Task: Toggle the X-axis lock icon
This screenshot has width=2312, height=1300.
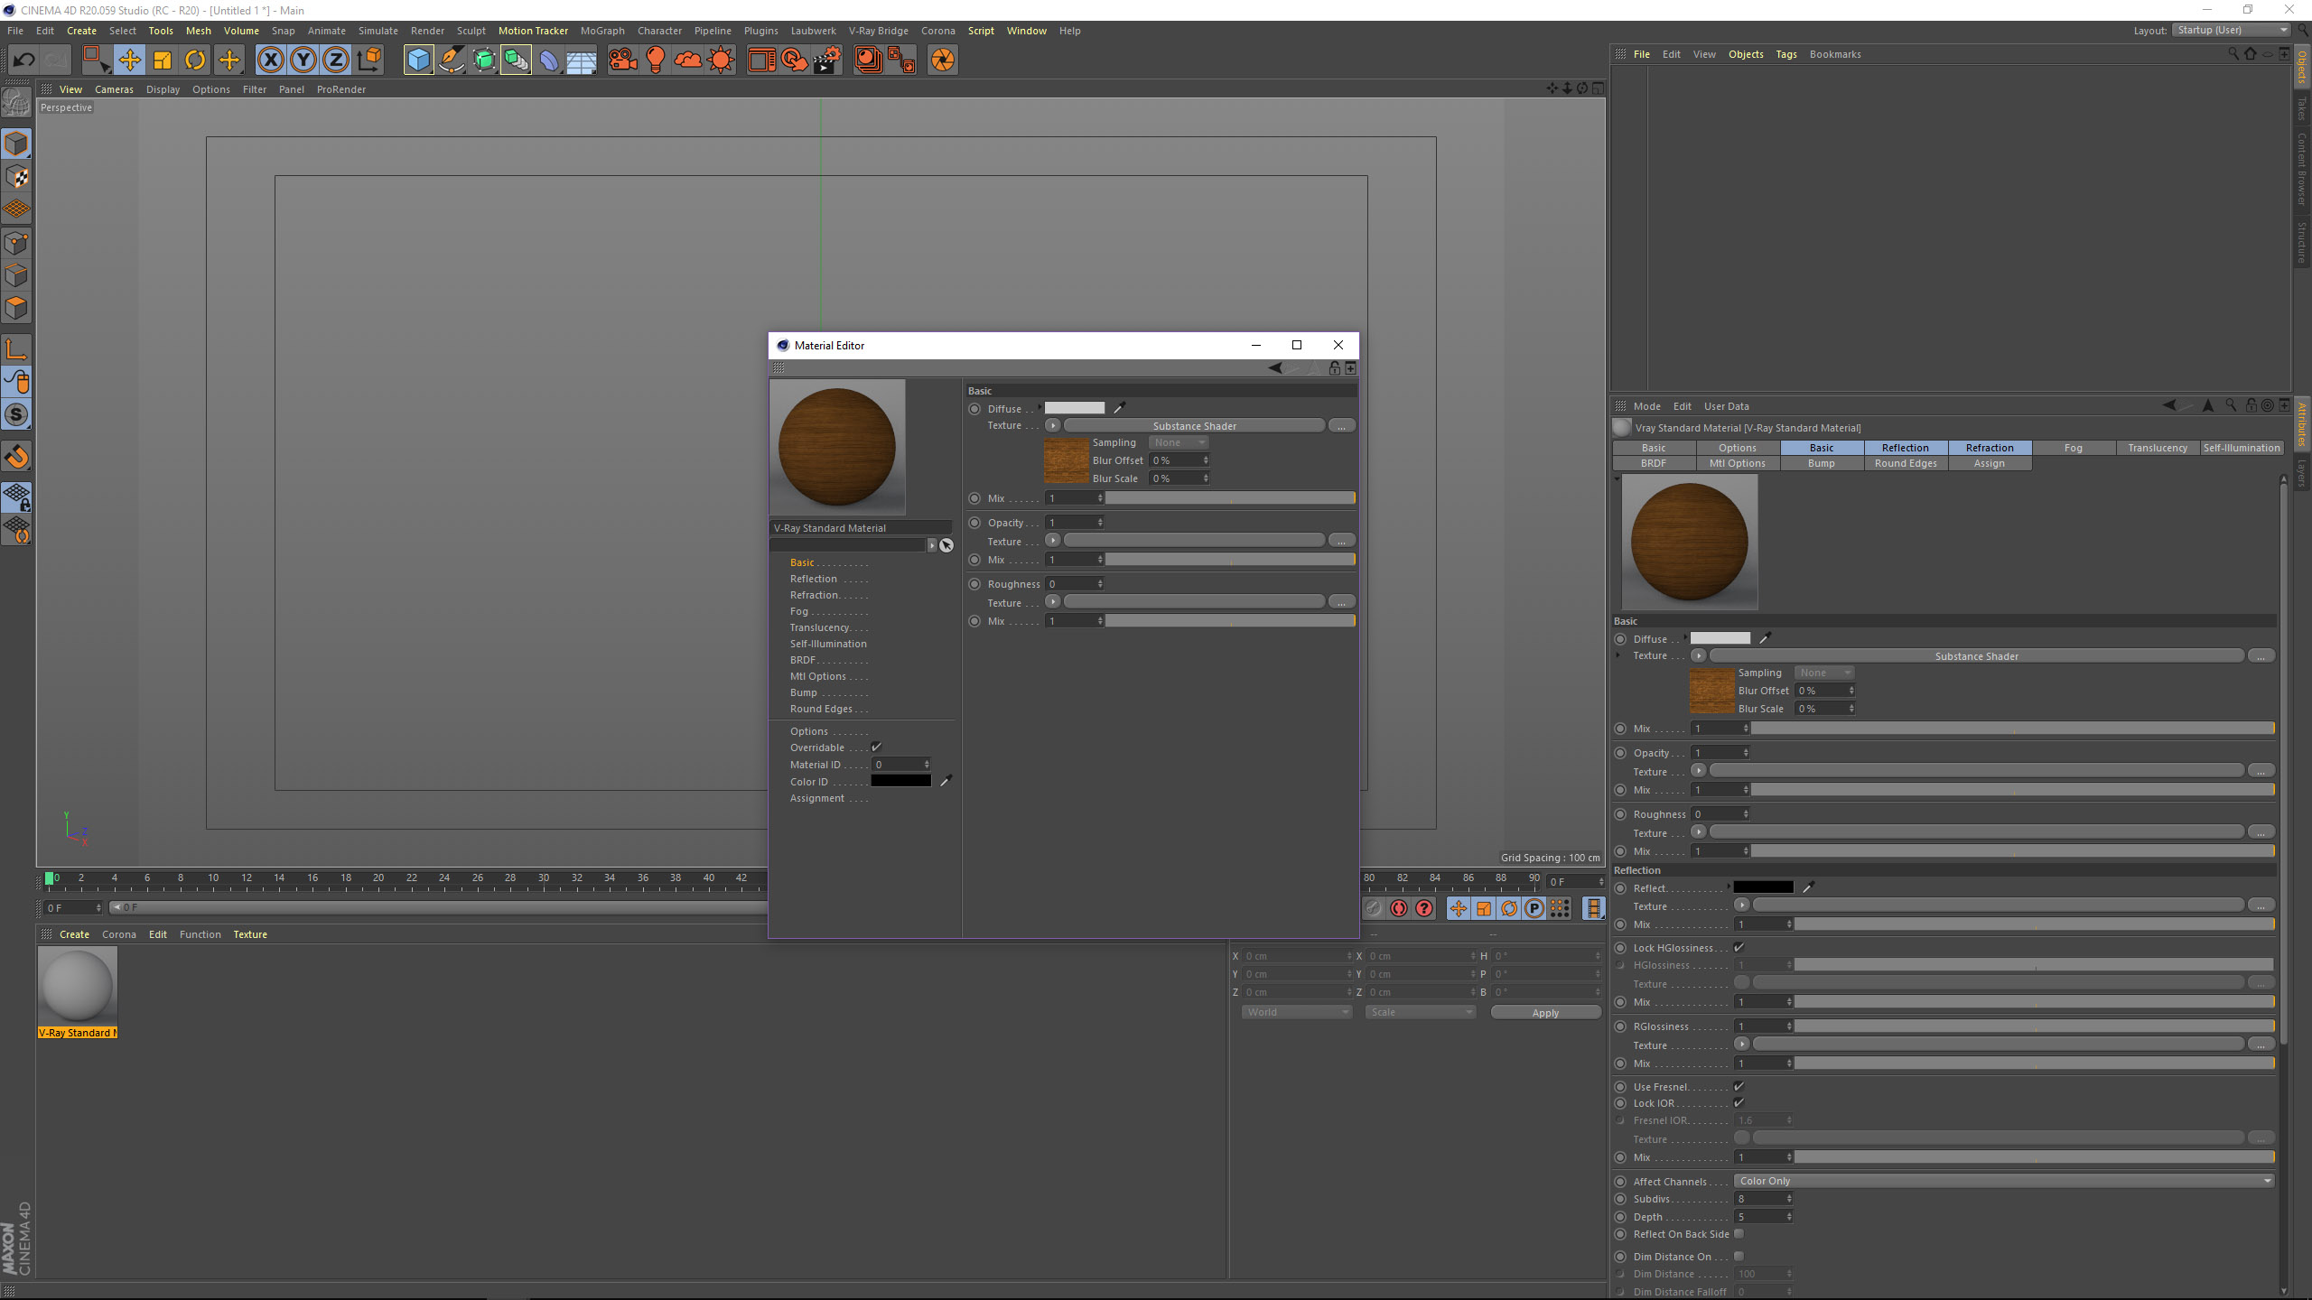Action: coord(270,60)
